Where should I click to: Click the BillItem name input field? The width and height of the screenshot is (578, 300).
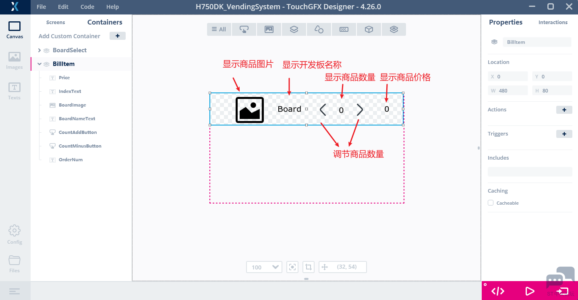(537, 42)
